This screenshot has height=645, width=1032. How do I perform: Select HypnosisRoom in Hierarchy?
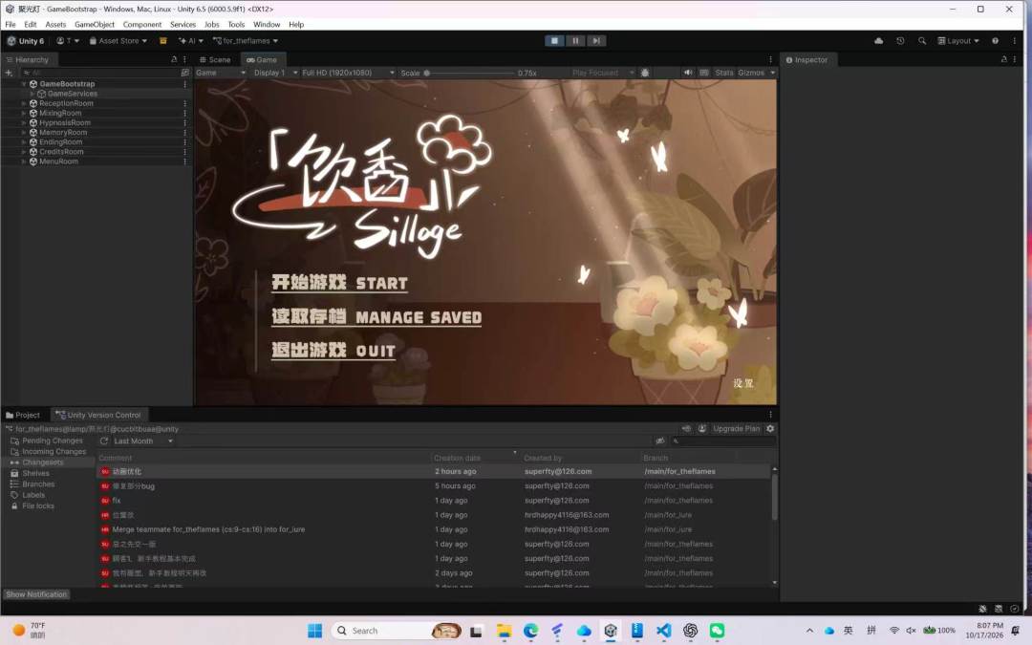65,123
